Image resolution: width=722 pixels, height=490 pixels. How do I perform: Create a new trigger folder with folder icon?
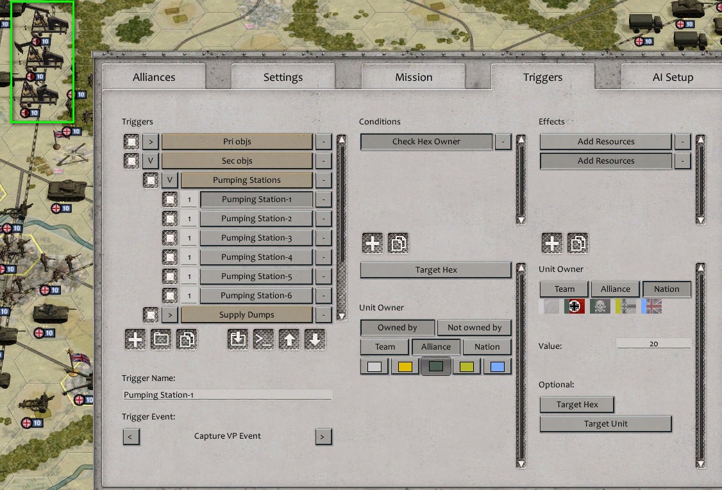[161, 340]
